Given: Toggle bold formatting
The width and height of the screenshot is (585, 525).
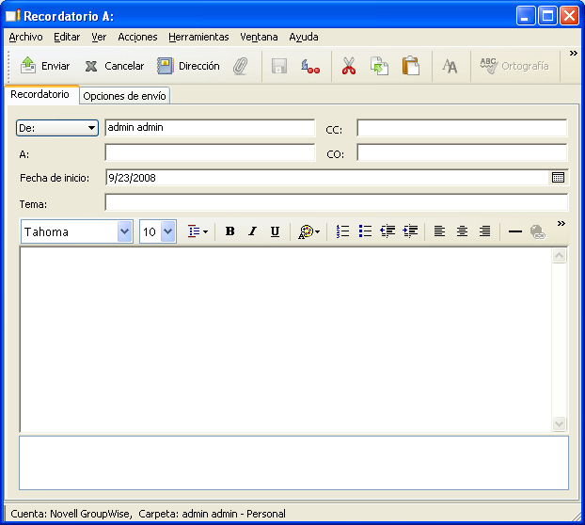Looking at the screenshot, I should (229, 231).
